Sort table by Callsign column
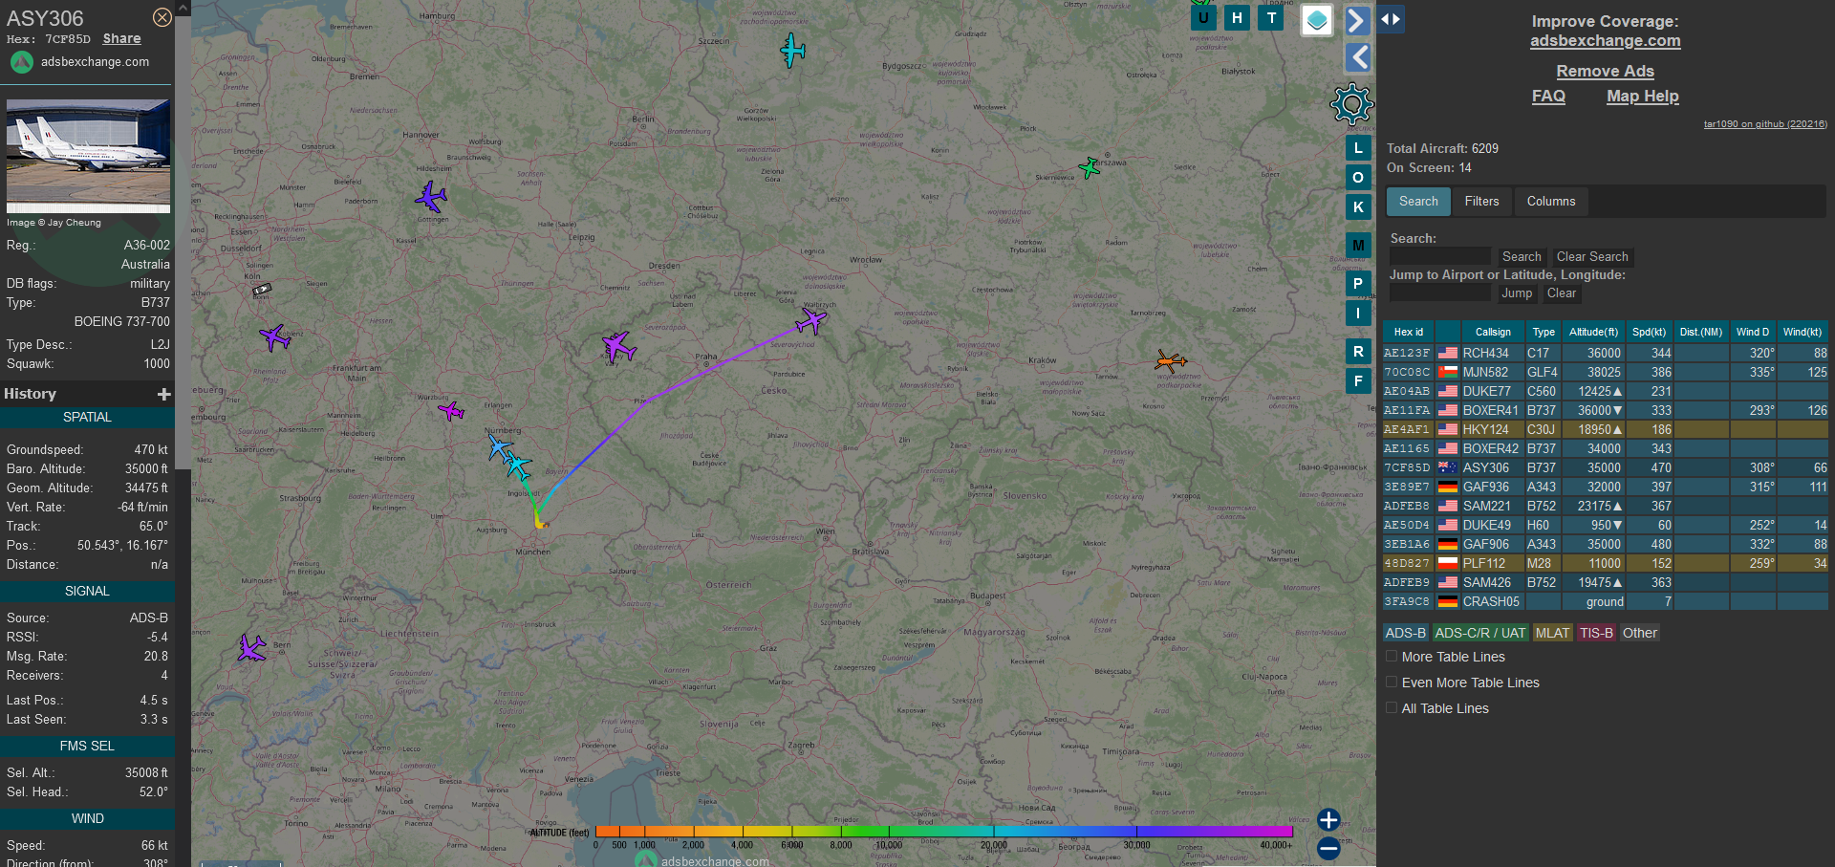Viewport: 1835px width, 867px height. pos(1492,332)
